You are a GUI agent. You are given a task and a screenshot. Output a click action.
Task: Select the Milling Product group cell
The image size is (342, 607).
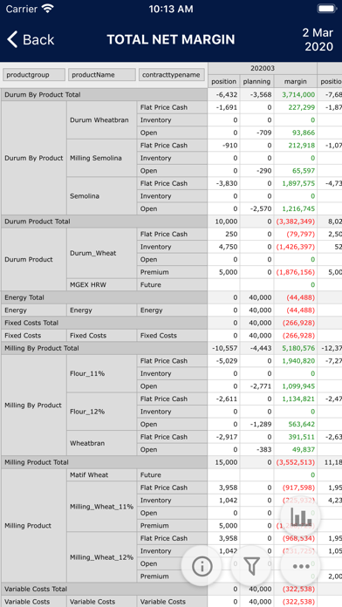pyautogui.click(x=34, y=526)
